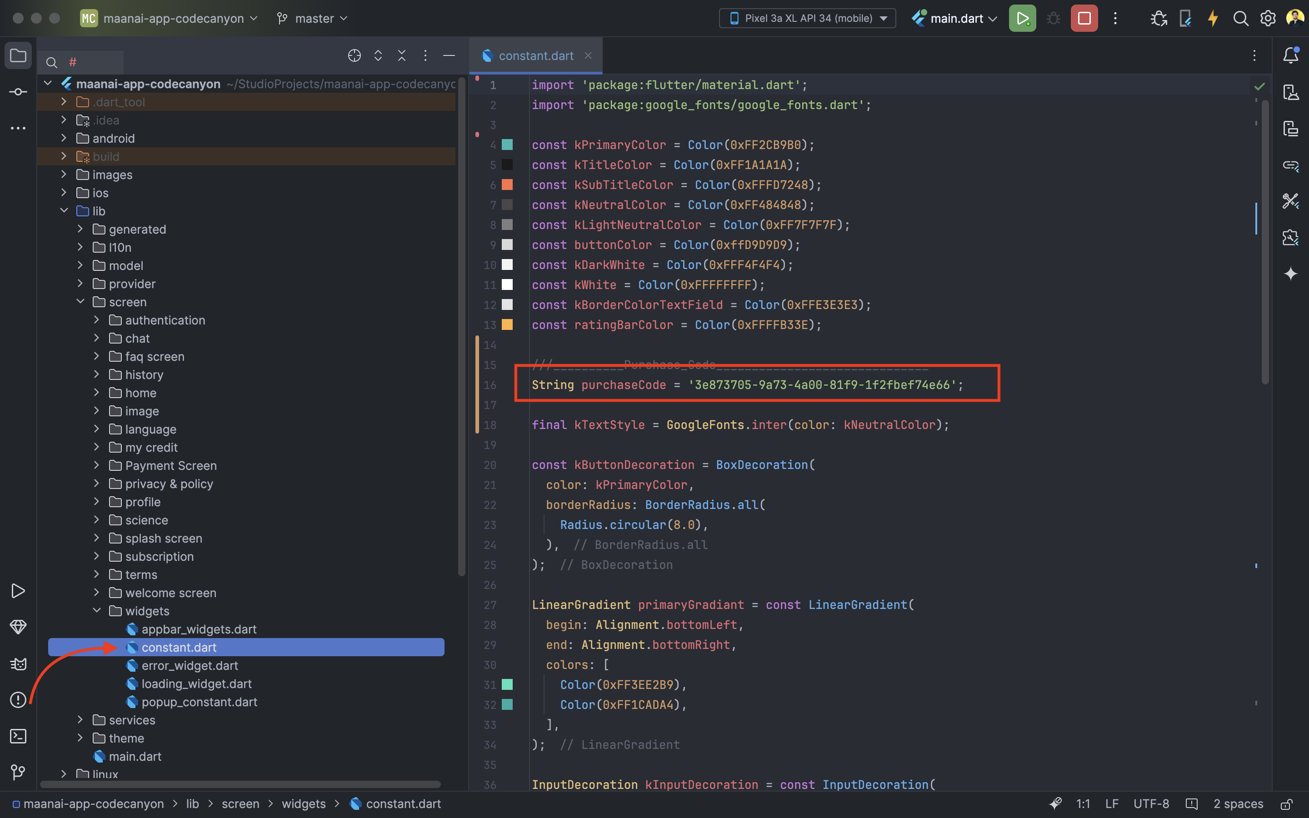Viewport: 1309px width, 818px height.
Task: Expand the authentication folder
Action: (x=97, y=320)
